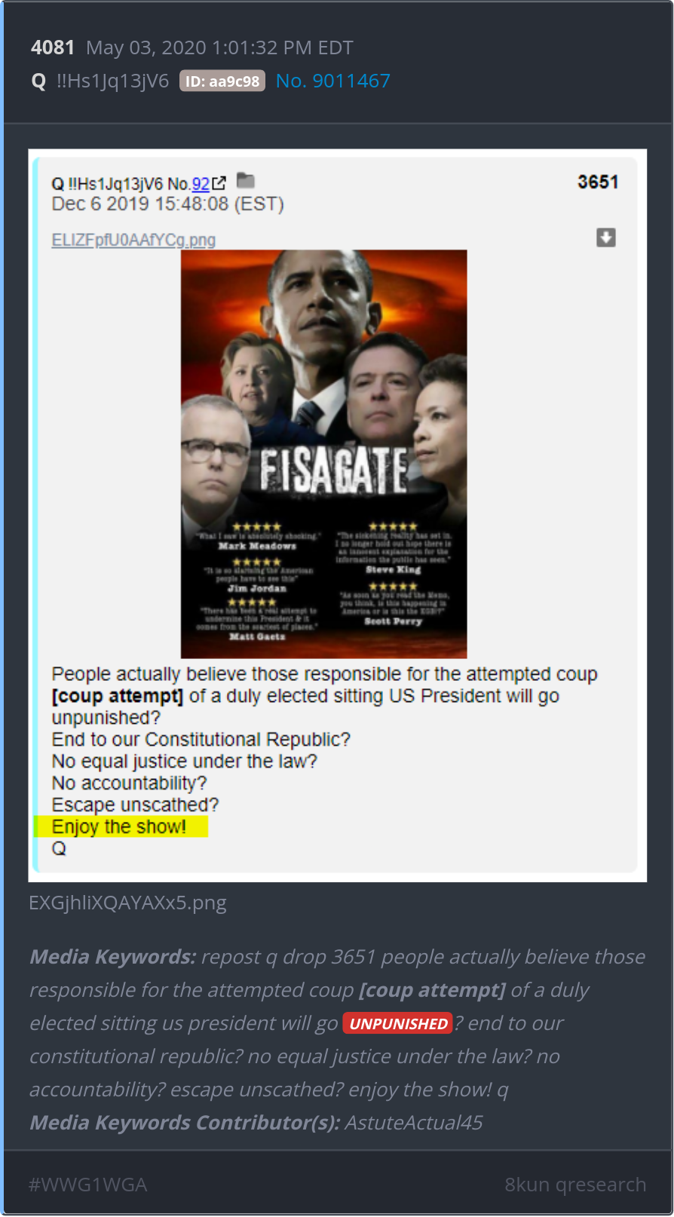Click the folder icon in embedded post
The width and height of the screenshot is (674, 1217).
coord(246,180)
